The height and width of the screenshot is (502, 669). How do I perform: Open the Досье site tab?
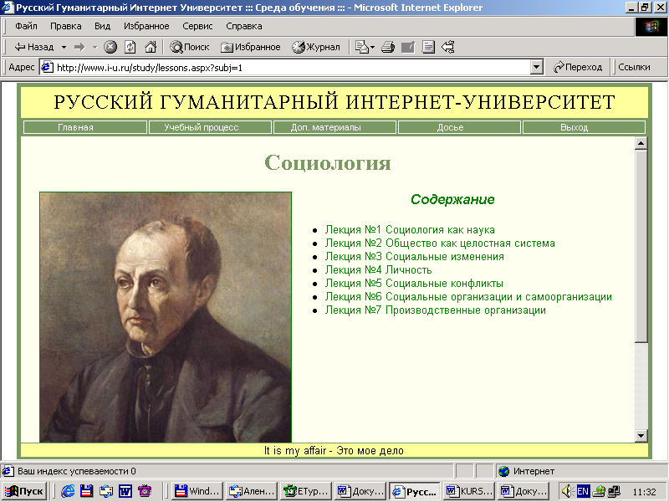[459, 127]
